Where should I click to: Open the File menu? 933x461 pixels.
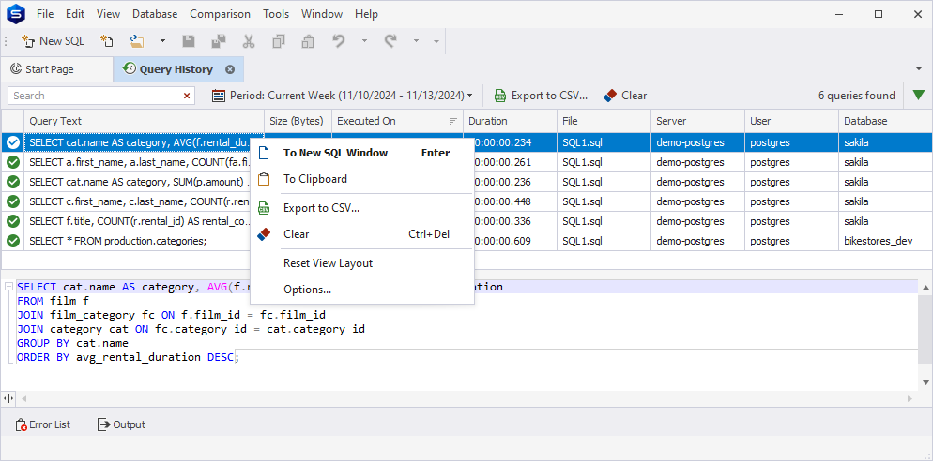point(45,14)
